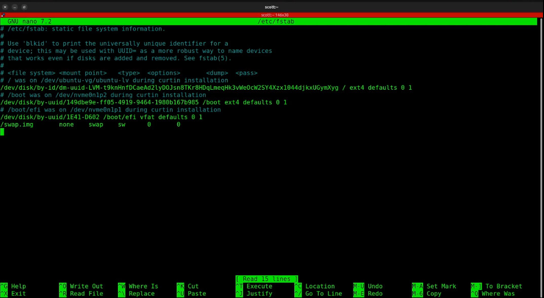The width and height of the screenshot is (544, 298).
Task: Click the ^O Write Out shortcut
Action: [x=81, y=286]
